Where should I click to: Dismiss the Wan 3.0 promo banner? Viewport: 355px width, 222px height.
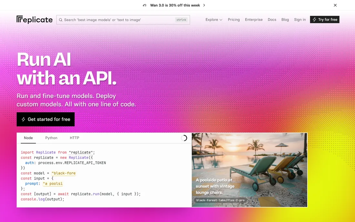[335, 5]
